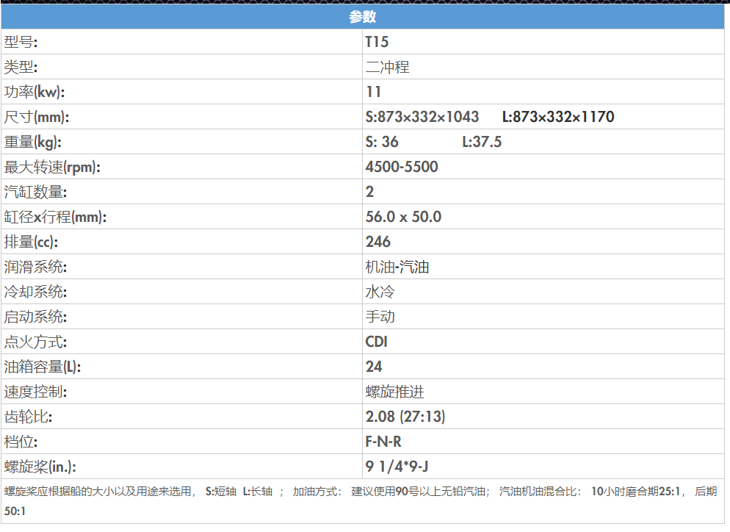Click the L:37.5 weight value
Viewport: 730px width, 532px height.
click(482, 142)
